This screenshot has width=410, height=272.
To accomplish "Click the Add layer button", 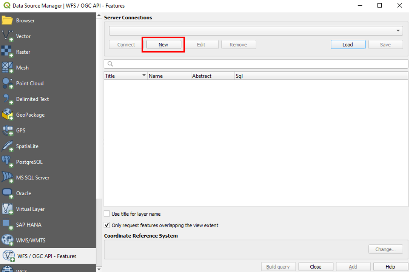I will click(x=353, y=267).
